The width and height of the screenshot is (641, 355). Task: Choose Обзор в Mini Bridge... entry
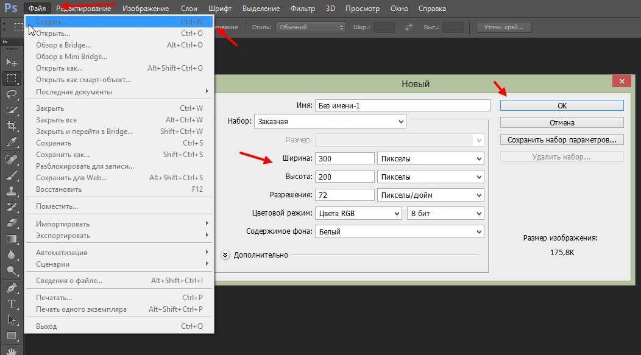tap(119, 57)
